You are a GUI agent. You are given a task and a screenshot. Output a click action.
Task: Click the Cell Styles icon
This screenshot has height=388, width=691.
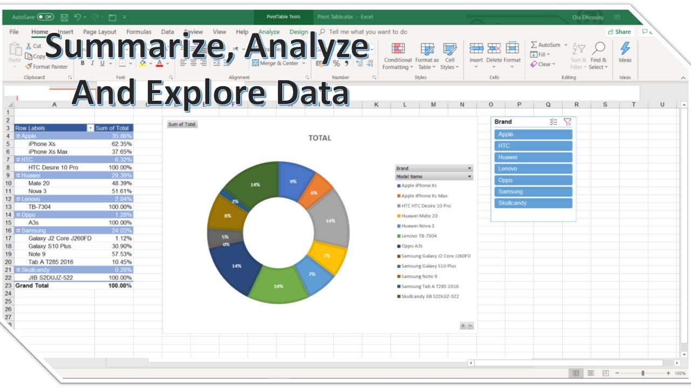tap(450, 49)
